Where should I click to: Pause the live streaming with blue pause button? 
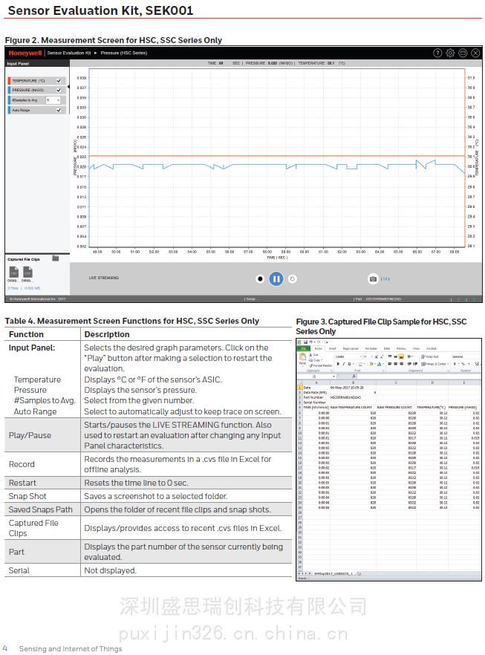(276, 278)
